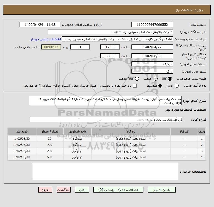This screenshot has height=207, width=214.
Task: Select the متوسط purchase type radio
Action: click(160, 86)
